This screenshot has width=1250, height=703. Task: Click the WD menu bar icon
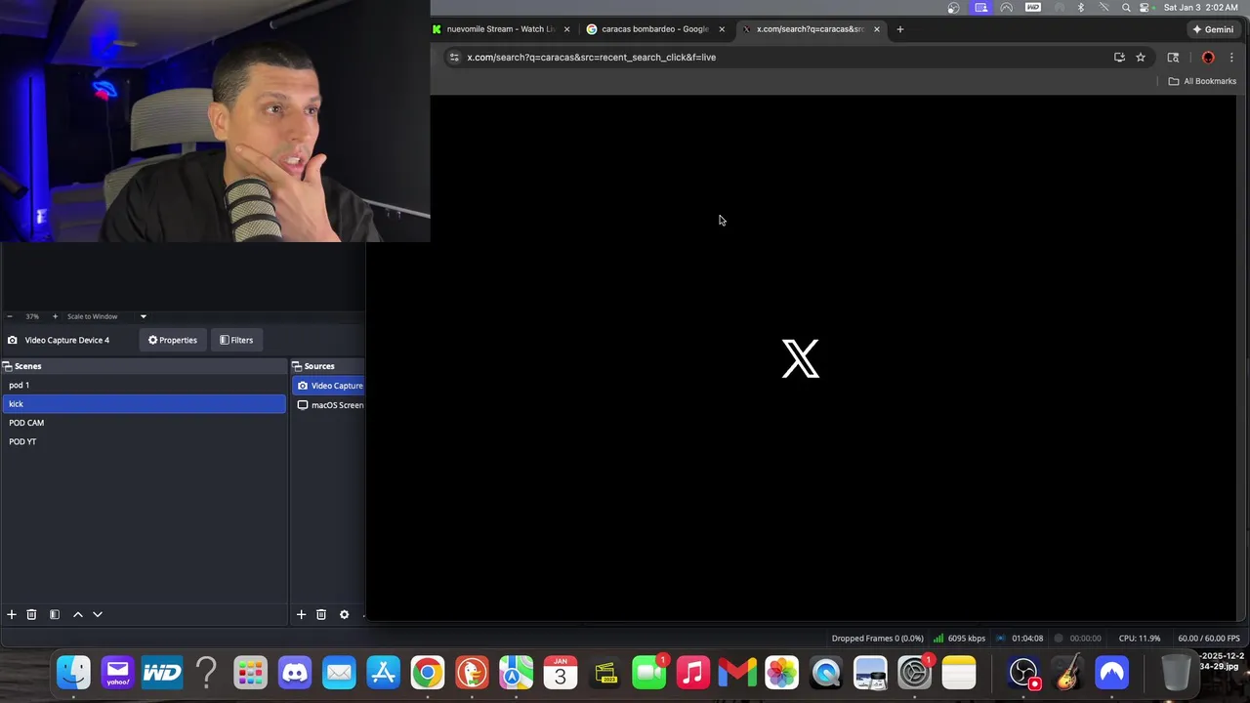pos(1033,8)
